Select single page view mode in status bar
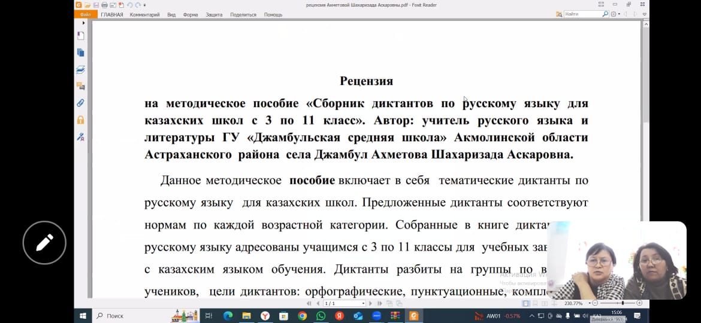Screen dimensions: 701x323 [x=526, y=303]
